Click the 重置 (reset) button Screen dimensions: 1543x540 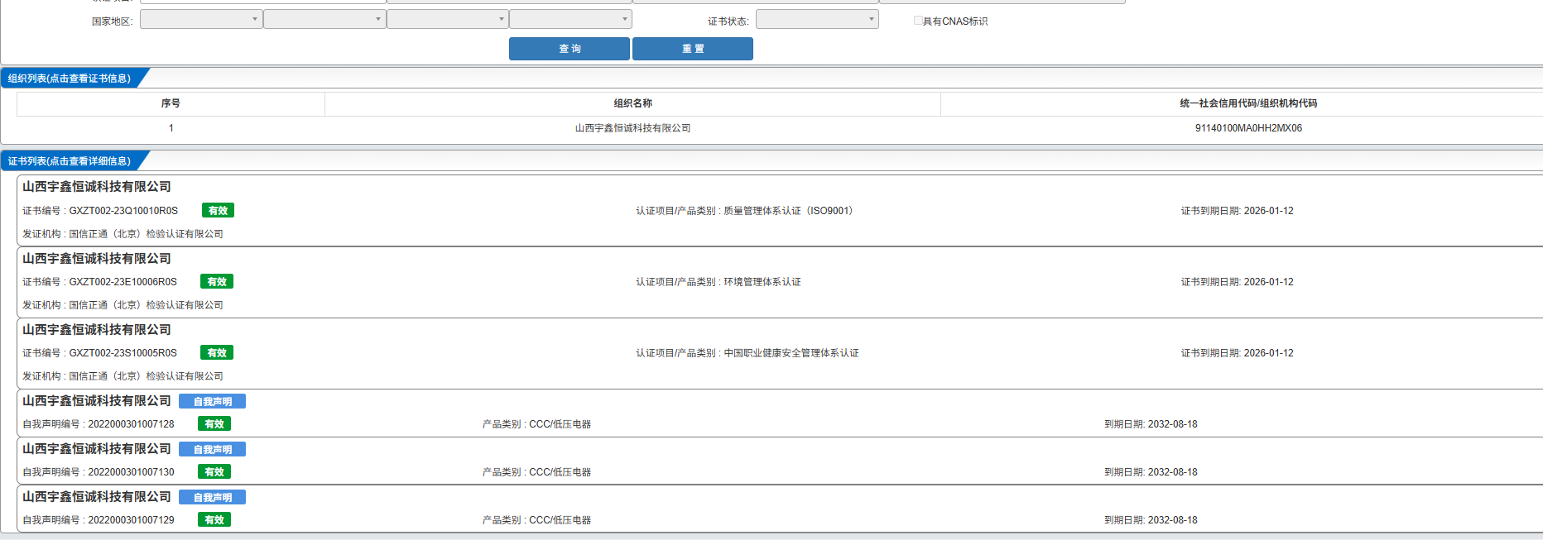point(692,49)
